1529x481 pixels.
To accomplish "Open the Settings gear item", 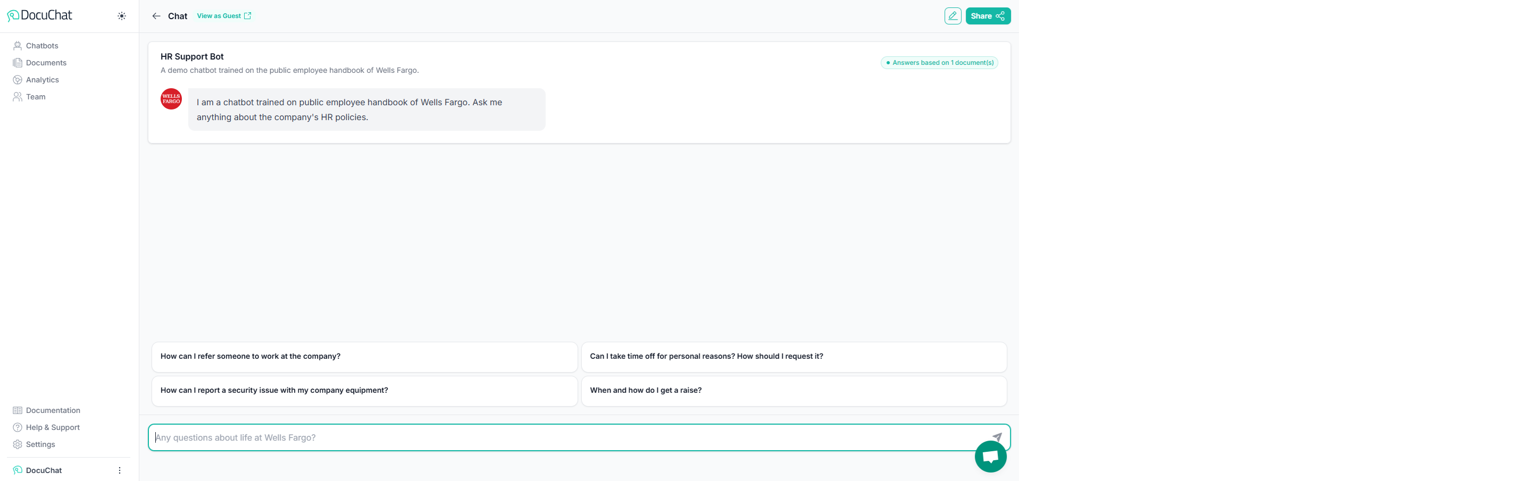I will pos(40,444).
